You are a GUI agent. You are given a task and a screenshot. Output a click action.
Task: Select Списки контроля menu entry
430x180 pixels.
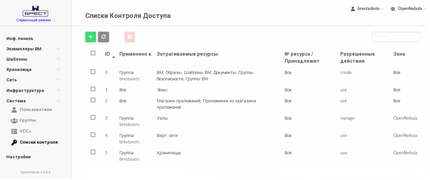[x=39, y=143]
